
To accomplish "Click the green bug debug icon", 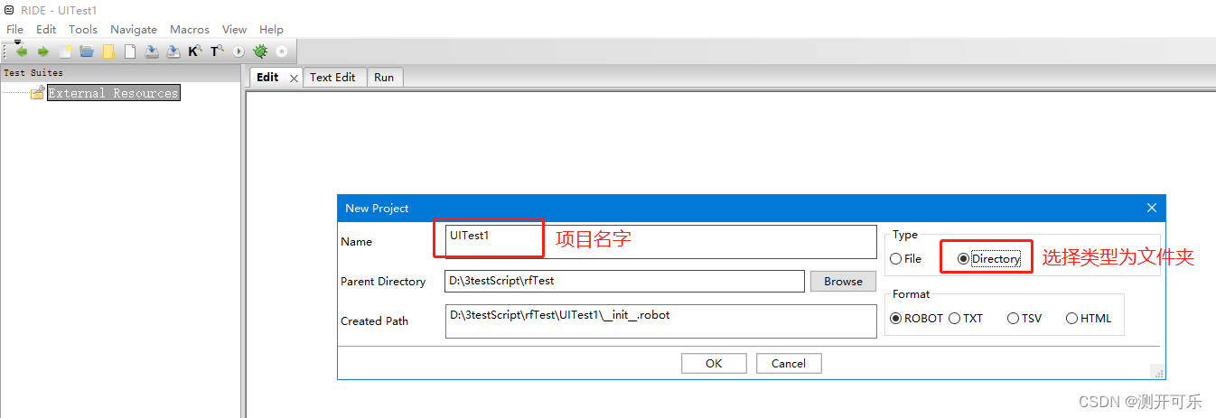I will tap(260, 51).
